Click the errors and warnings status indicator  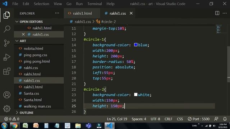point(12,119)
